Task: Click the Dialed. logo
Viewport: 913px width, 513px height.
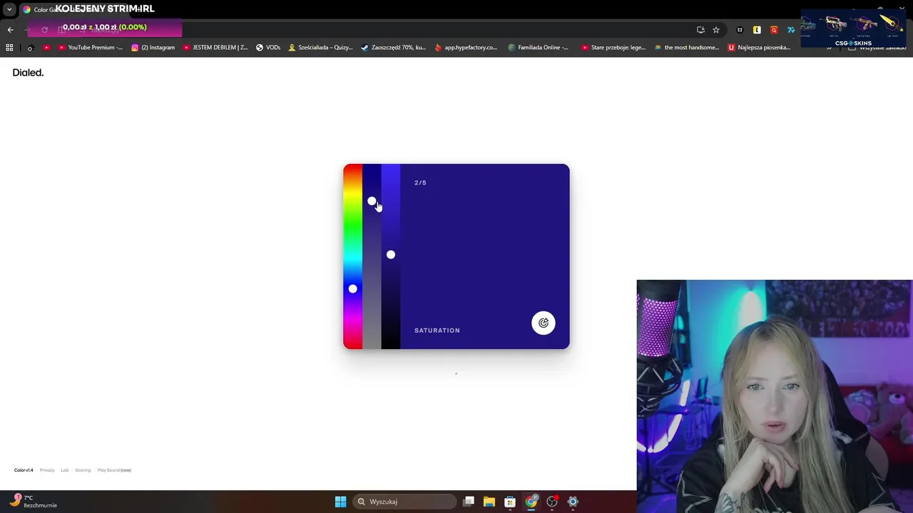Action: [28, 73]
